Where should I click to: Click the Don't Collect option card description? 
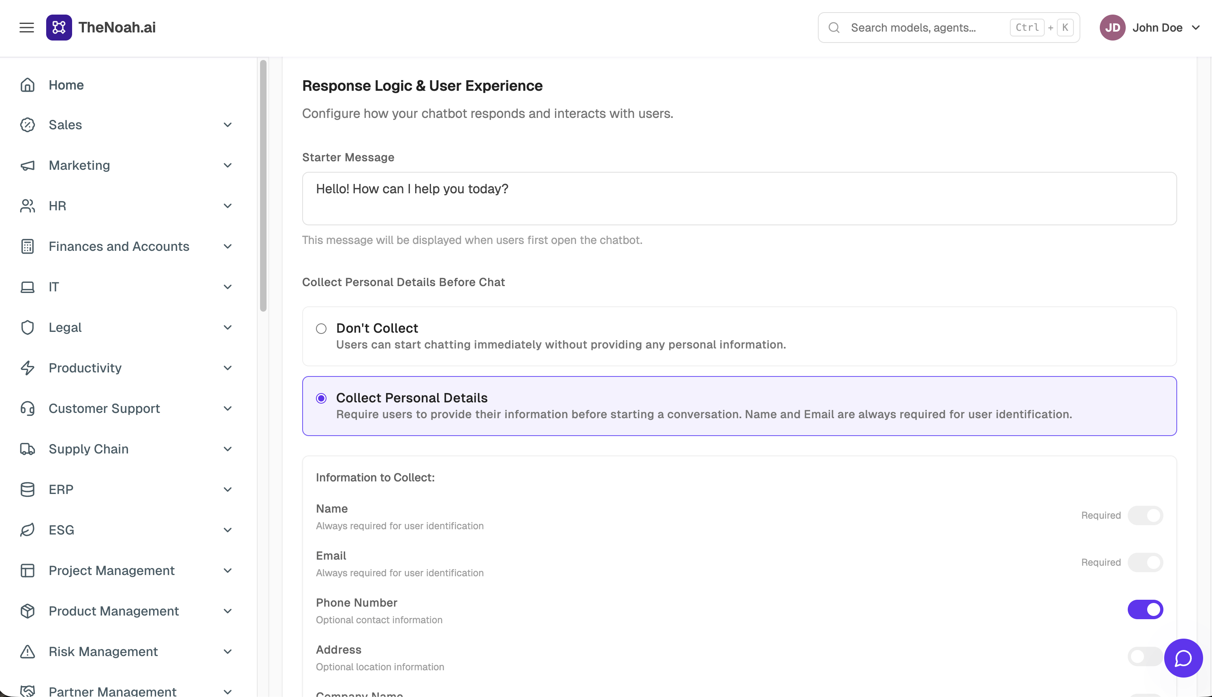click(x=561, y=345)
